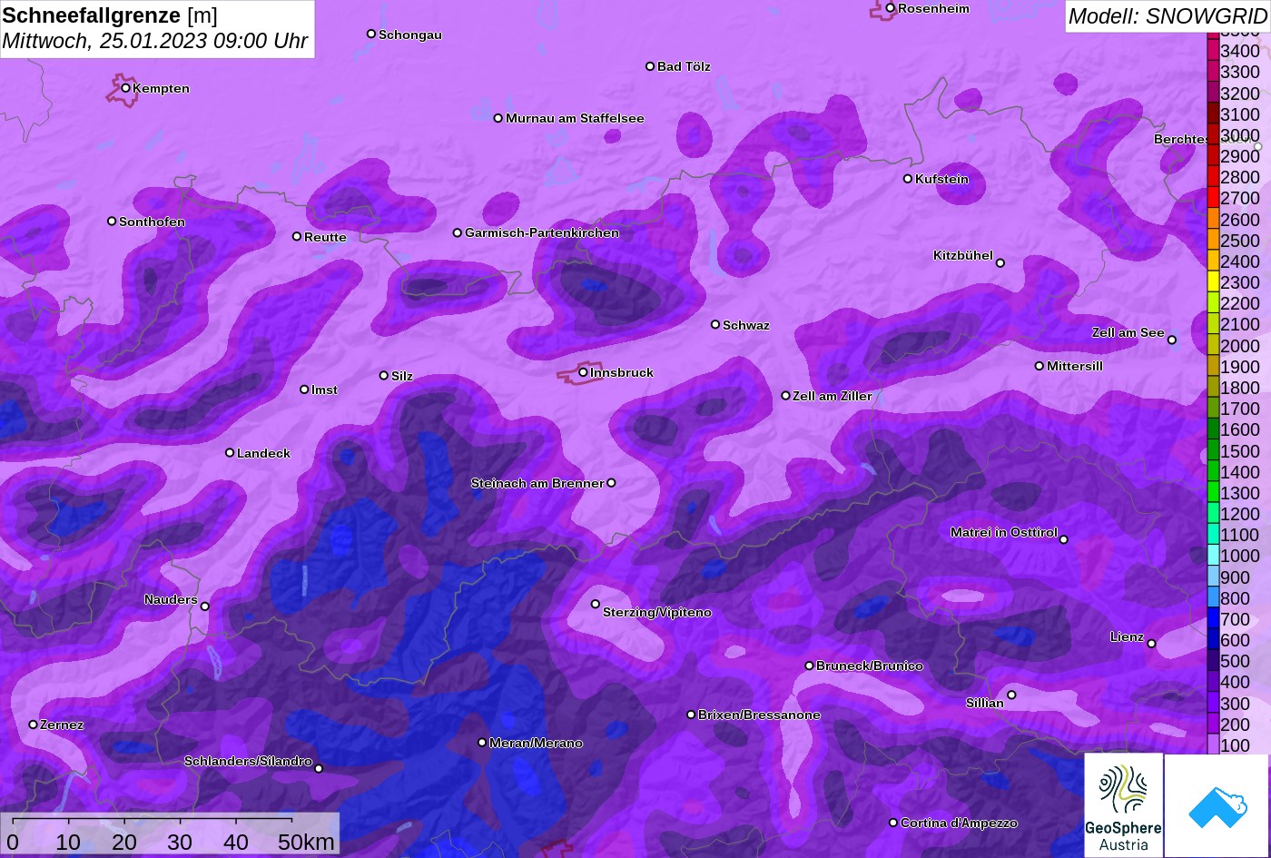Click the Schneefallgrenze [m] title
1271x858 pixels.
110,15
